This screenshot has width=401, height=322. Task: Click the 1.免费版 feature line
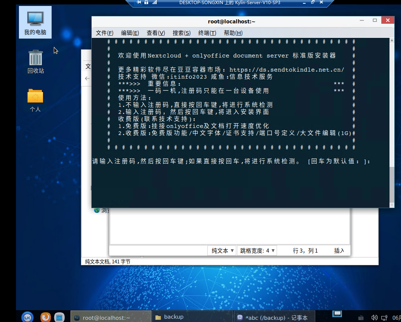click(193, 126)
